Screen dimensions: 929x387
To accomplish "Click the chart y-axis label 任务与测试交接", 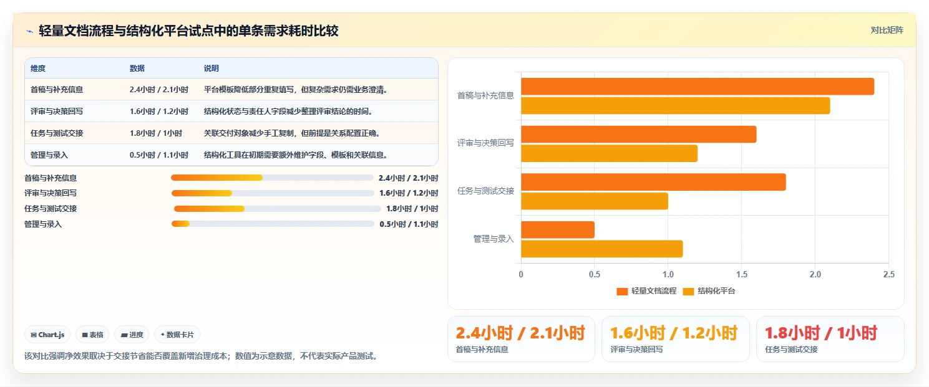I will tap(485, 191).
